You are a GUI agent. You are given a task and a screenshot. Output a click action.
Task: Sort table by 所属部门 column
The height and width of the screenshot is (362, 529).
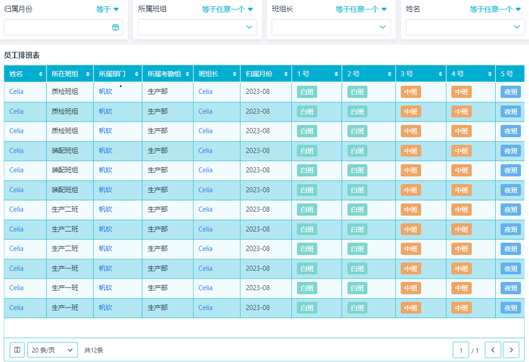tap(137, 74)
